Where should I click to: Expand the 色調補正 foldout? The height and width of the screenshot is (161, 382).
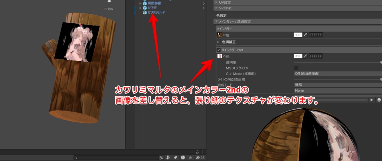(219, 42)
